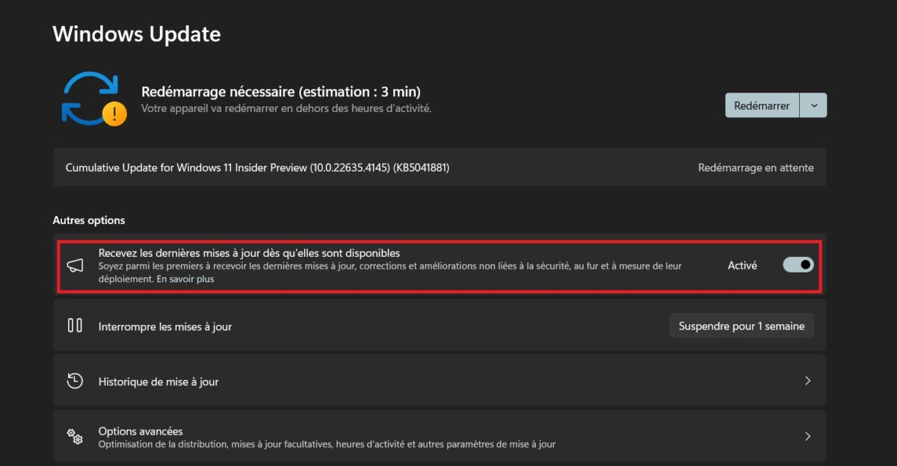The width and height of the screenshot is (897, 466).
Task: Select Cumulative Update KB5041881 entry text
Action: [x=257, y=167]
